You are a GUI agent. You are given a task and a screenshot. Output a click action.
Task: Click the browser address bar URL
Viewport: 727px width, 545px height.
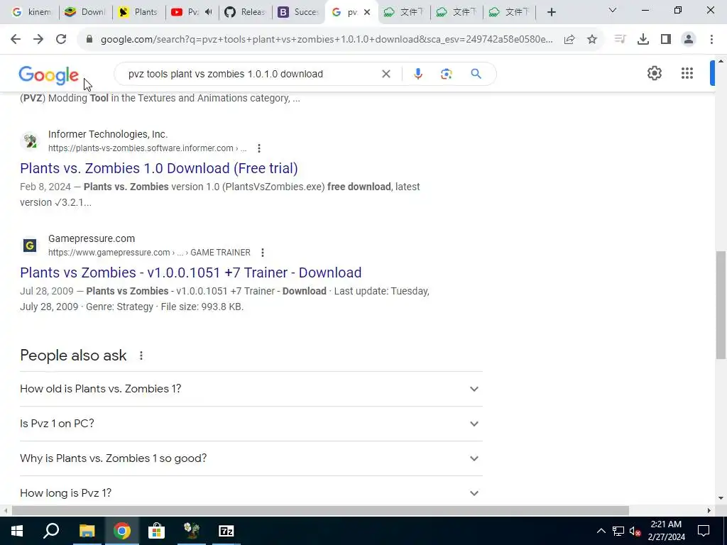pos(327,40)
